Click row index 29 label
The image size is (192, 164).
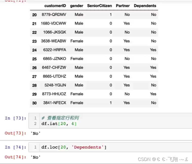(34, 94)
